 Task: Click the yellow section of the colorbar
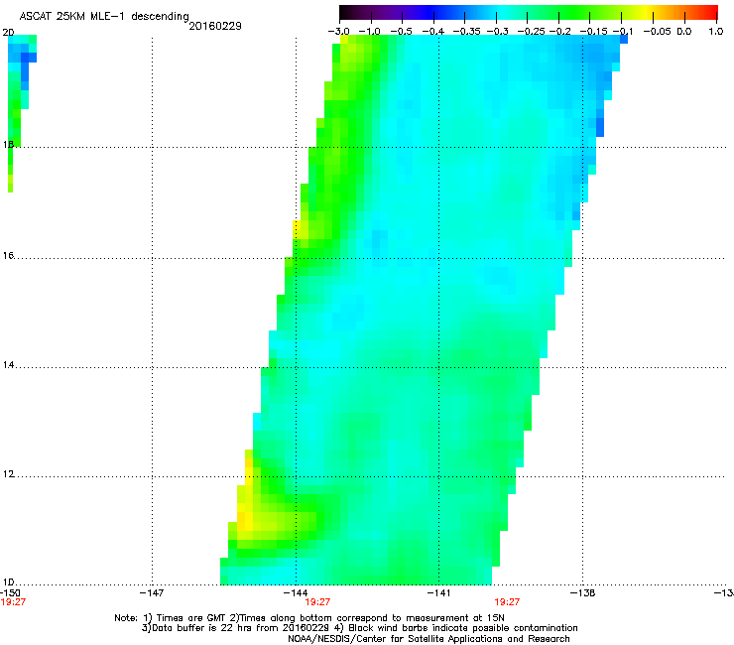pyautogui.click(x=649, y=12)
